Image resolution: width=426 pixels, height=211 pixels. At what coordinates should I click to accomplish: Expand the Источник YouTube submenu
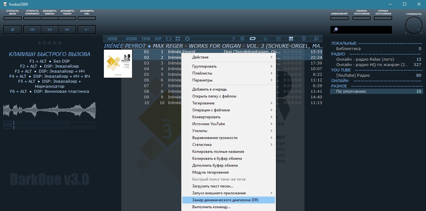point(229,124)
